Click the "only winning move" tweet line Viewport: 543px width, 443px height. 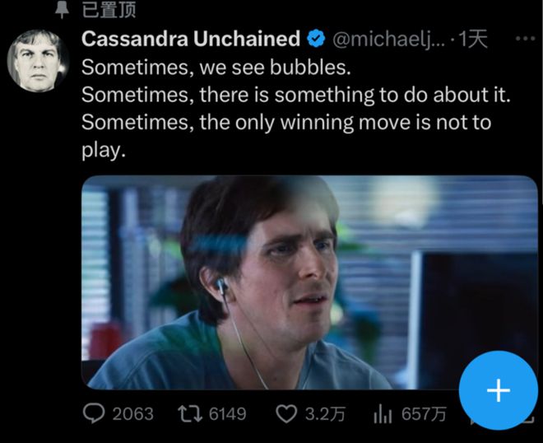pyautogui.click(x=286, y=124)
